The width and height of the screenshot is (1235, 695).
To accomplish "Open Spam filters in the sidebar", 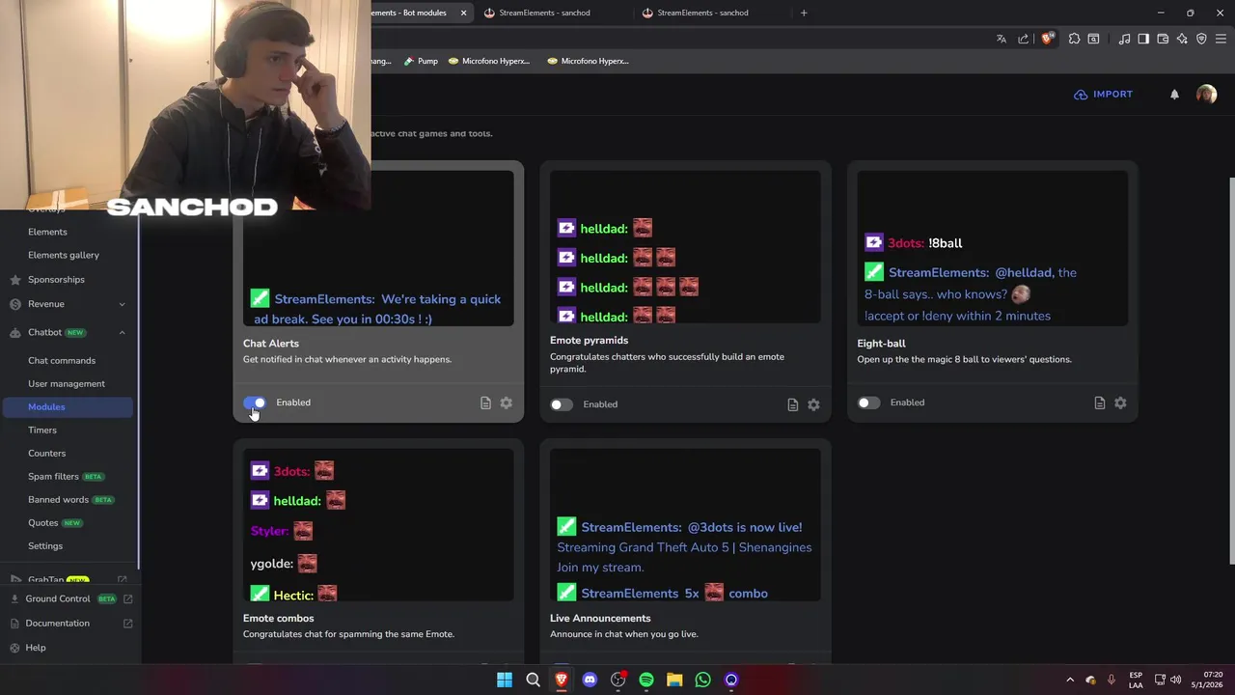I will 53,476.
